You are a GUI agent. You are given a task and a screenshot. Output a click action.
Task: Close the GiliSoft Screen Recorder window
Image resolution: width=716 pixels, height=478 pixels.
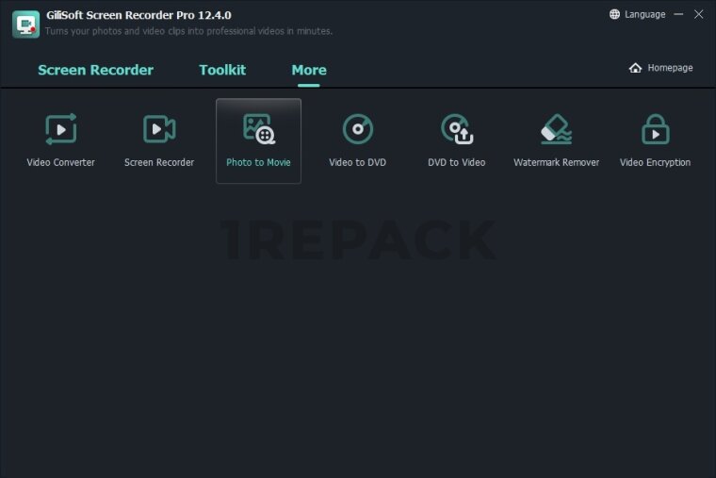[698, 14]
